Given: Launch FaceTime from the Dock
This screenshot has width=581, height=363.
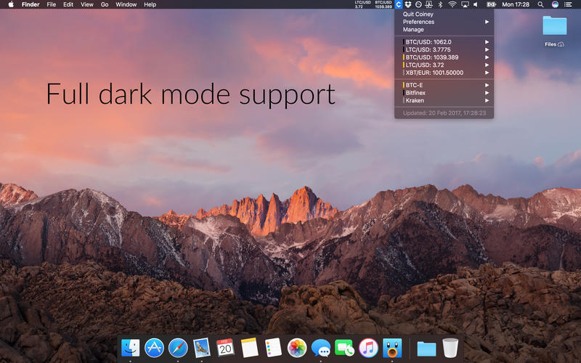Looking at the screenshot, I should tap(344, 348).
